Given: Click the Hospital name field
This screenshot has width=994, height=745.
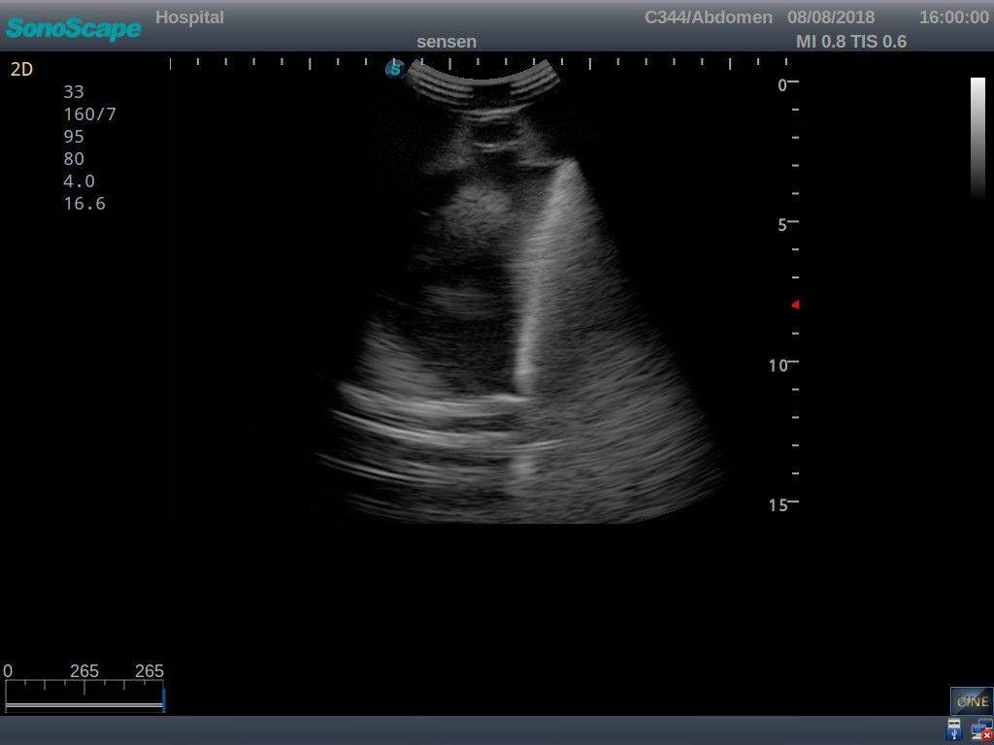Looking at the screenshot, I should (189, 17).
